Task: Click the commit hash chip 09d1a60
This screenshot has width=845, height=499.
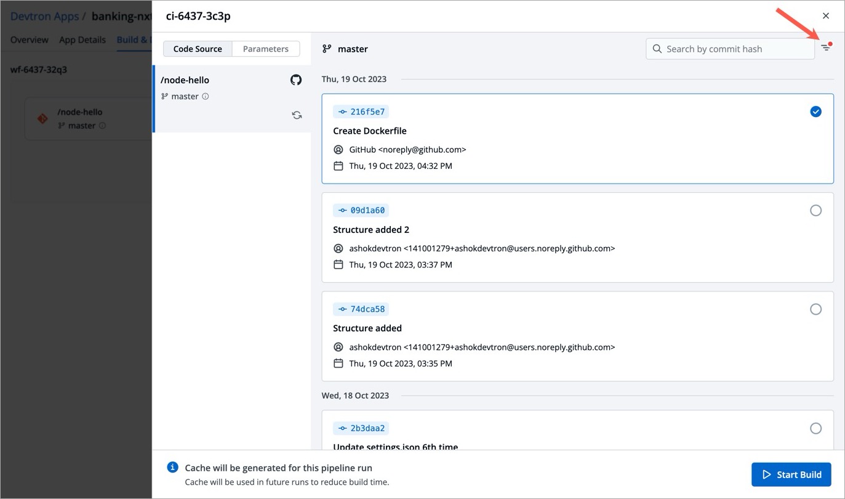Action: (361, 210)
